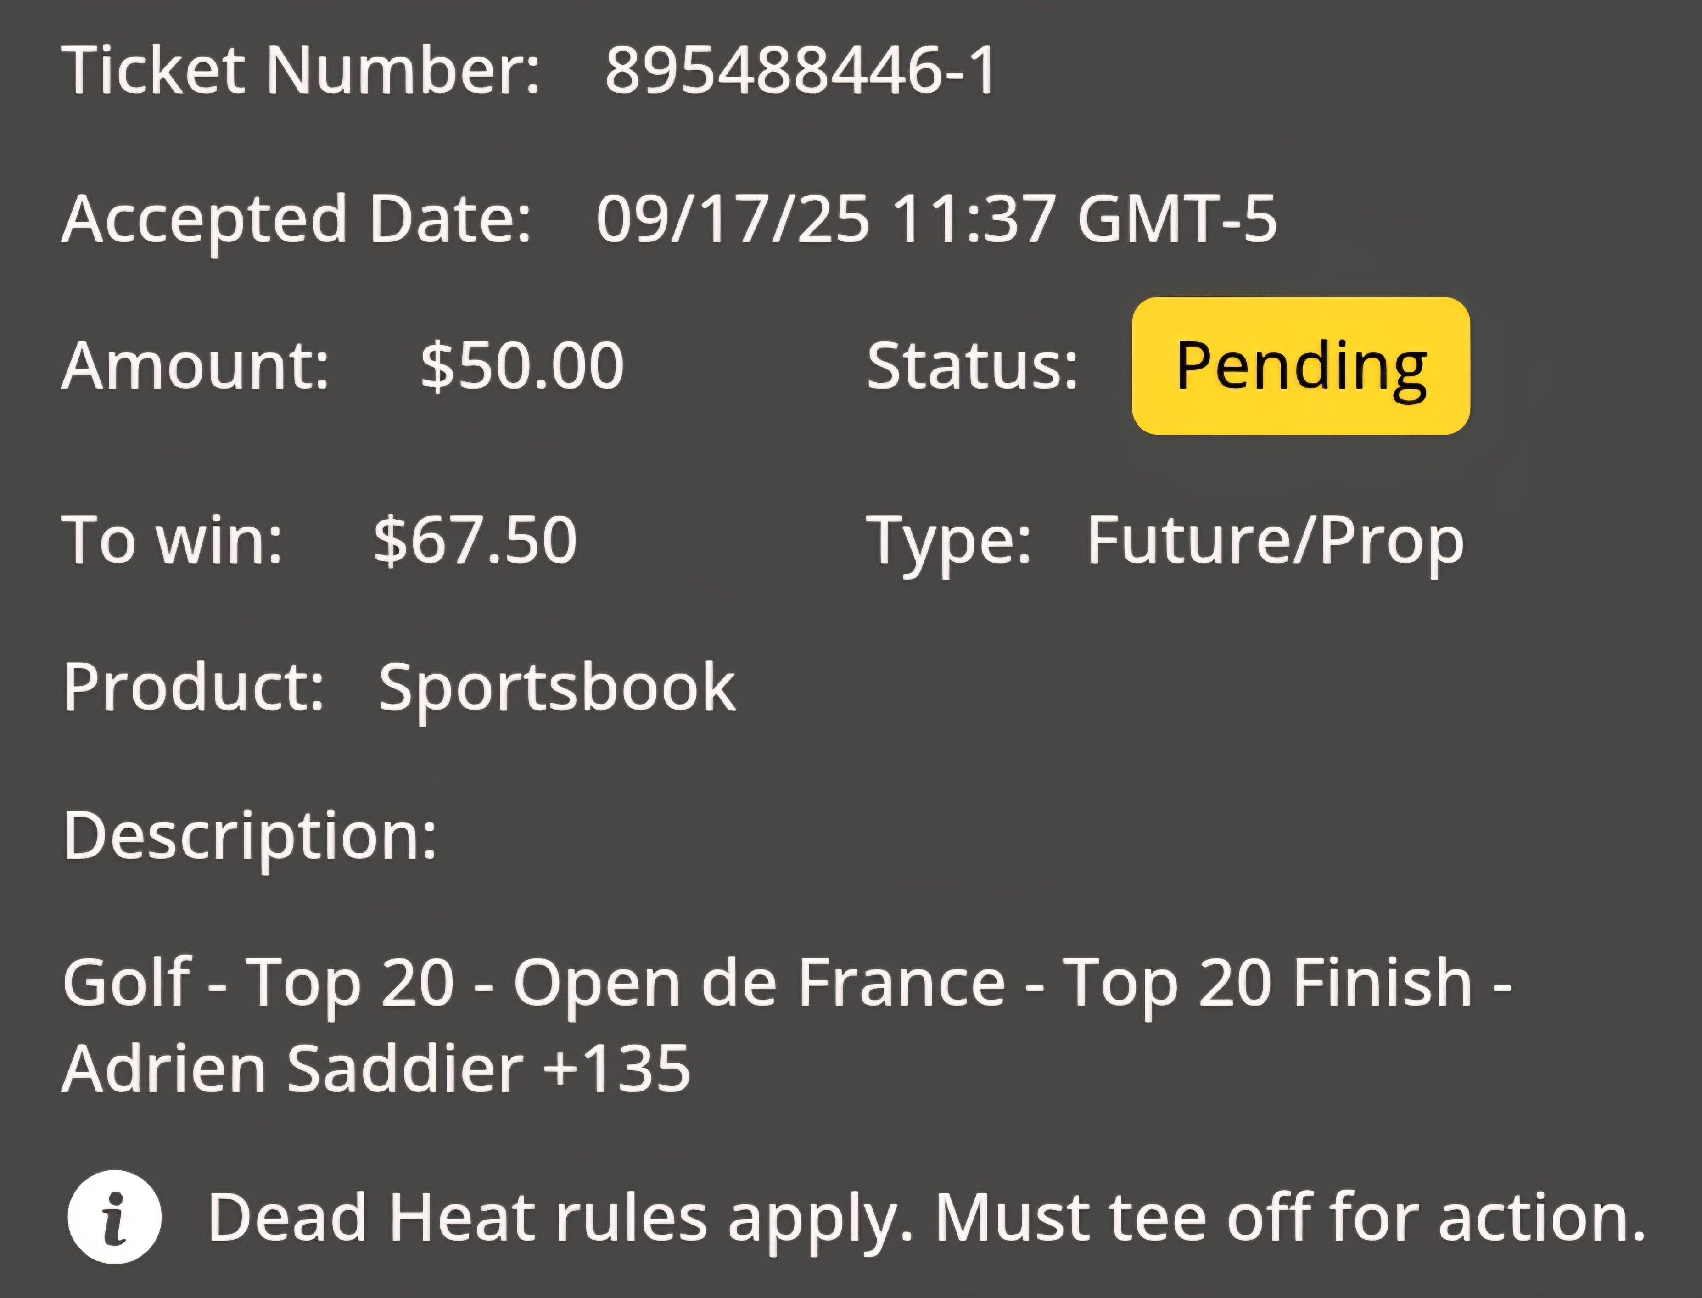Click the Amount label
This screenshot has width=1702, height=1298.
(196, 365)
